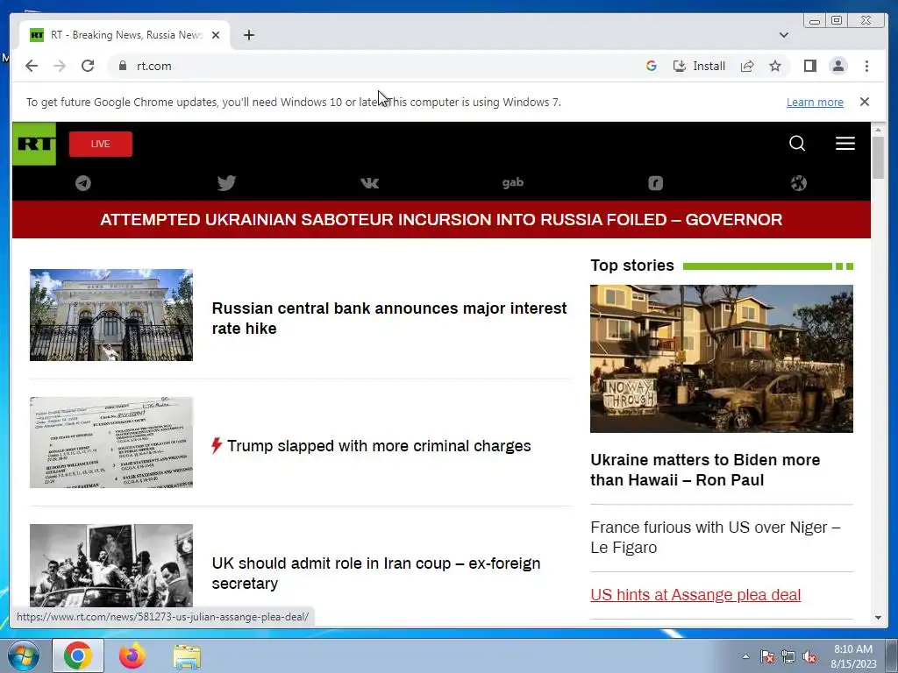The image size is (898, 673).
Task: Click the page scrollbar thumb
Action: click(x=878, y=158)
